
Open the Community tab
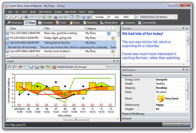tap(147, 23)
